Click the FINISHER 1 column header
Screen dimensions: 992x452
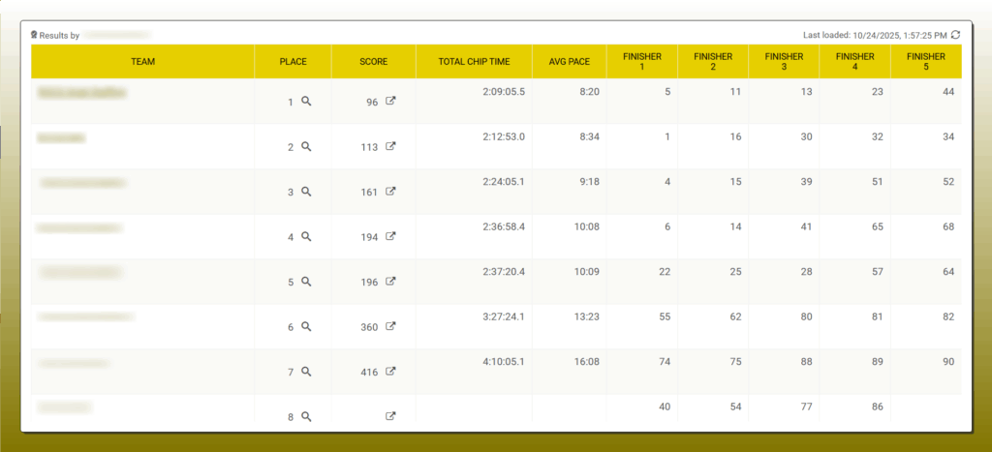[x=641, y=62]
